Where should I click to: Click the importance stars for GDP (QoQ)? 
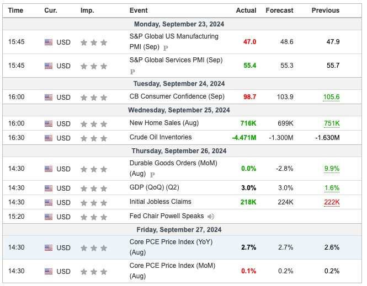coord(94,188)
